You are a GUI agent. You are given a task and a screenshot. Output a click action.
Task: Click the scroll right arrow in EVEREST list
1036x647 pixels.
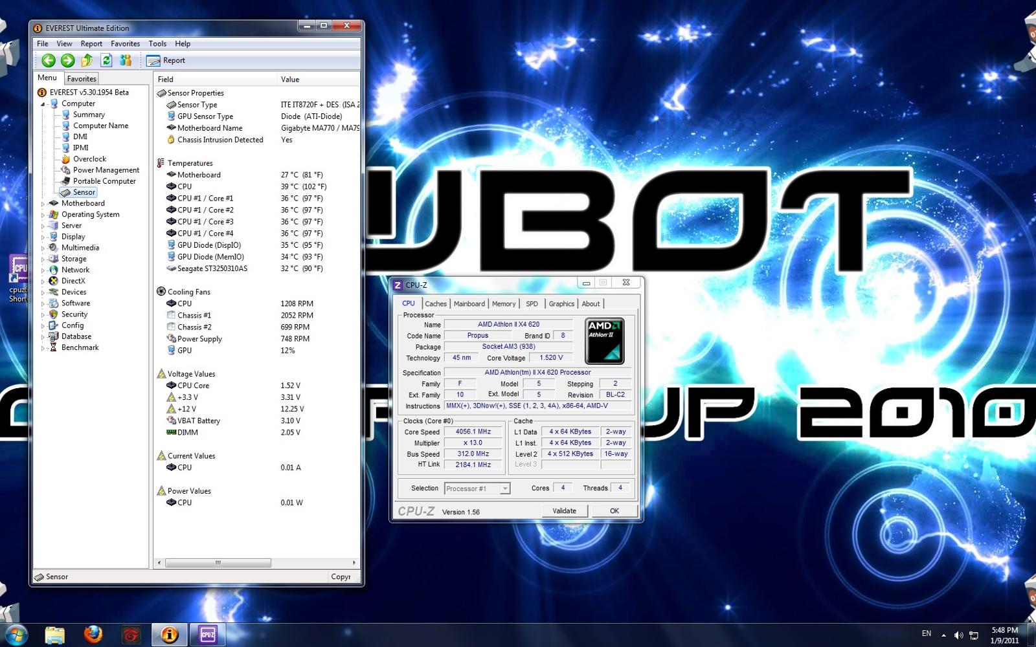point(354,563)
